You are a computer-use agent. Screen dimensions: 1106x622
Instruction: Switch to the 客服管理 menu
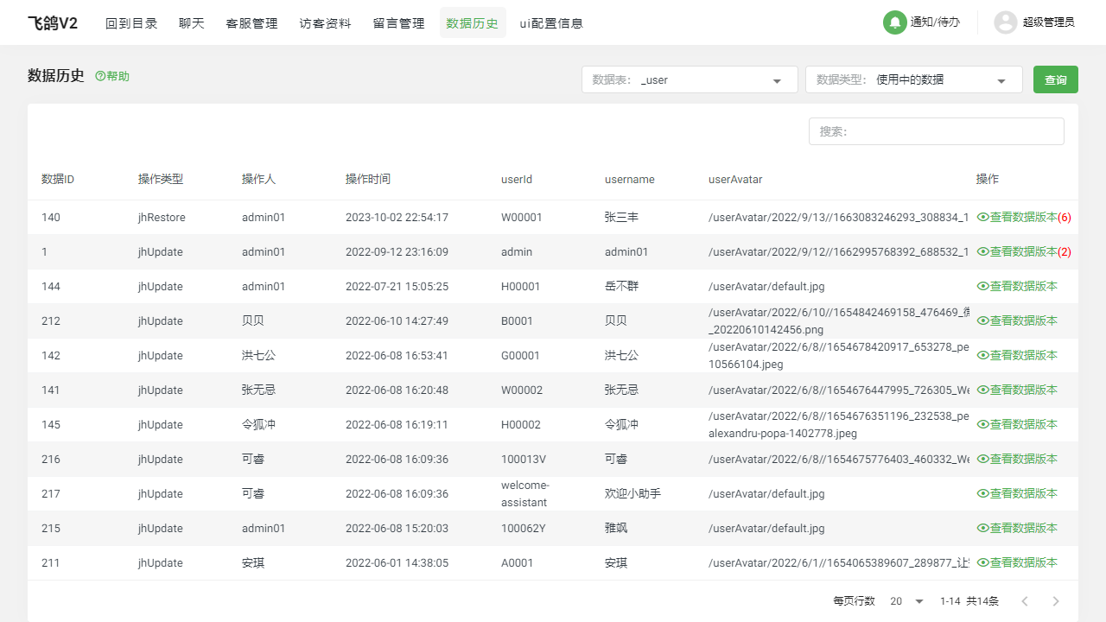pos(251,23)
